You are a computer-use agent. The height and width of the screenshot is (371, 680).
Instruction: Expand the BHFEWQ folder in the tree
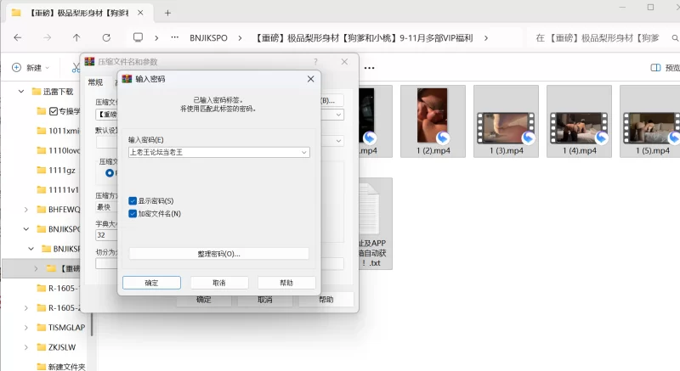click(x=26, y=210)
